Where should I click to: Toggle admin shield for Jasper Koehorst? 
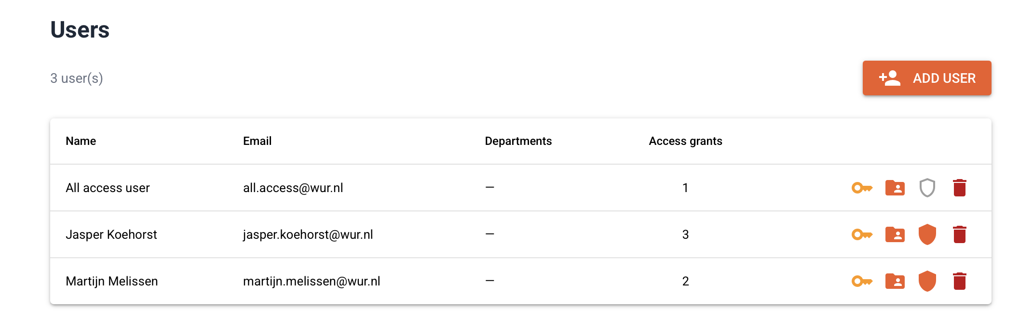(x=927, y=234)
